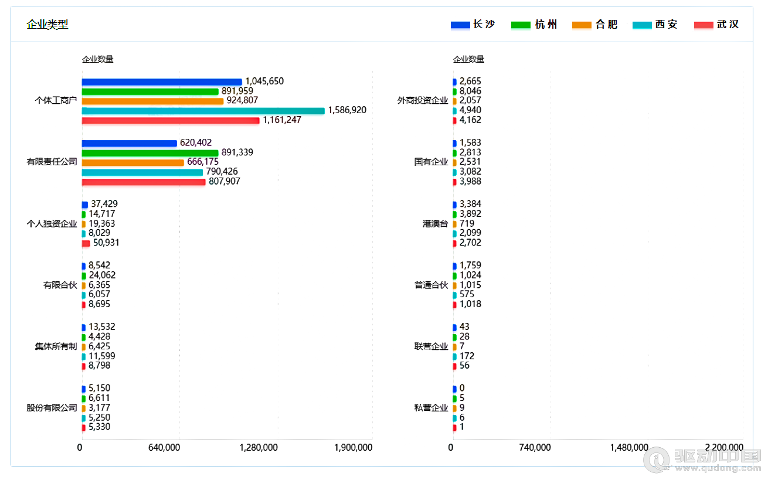Click the value label 172
The width and height of the screenshot is (768, 480).
467,356
